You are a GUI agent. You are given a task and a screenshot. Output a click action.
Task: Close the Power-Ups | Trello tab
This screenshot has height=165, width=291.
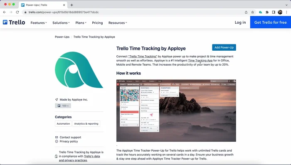click(64, 5)
